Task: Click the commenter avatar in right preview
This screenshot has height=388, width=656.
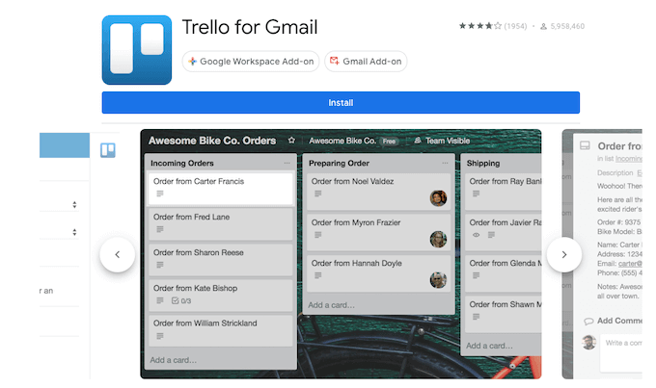Action: [x=588, y=342]
